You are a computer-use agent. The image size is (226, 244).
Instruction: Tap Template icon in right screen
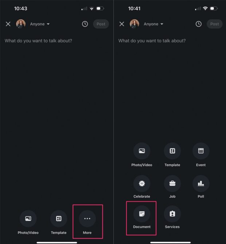tap(172, 151)
